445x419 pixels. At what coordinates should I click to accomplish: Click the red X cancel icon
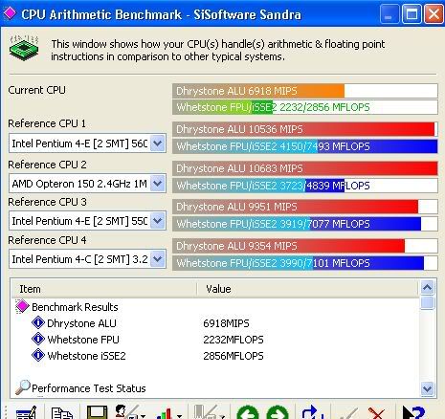(x=376, y=413)
